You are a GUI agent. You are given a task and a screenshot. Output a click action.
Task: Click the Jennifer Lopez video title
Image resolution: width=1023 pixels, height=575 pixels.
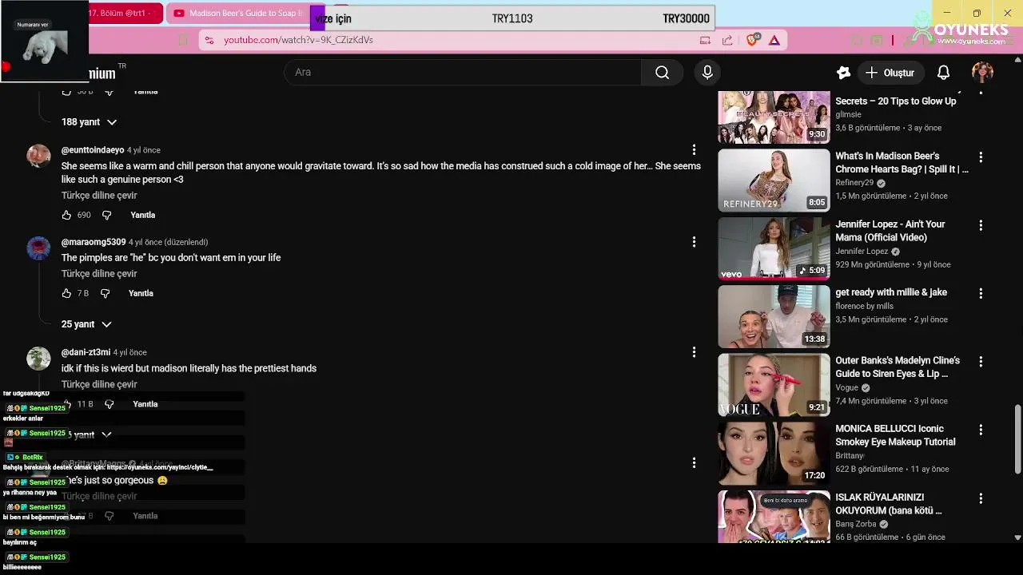pyautogui.click(x=890, y=231)
